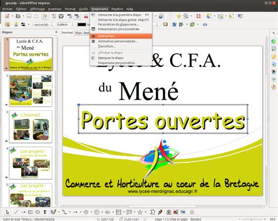Click the Alignment icon
278x221 pixels.
pos(181,25)
